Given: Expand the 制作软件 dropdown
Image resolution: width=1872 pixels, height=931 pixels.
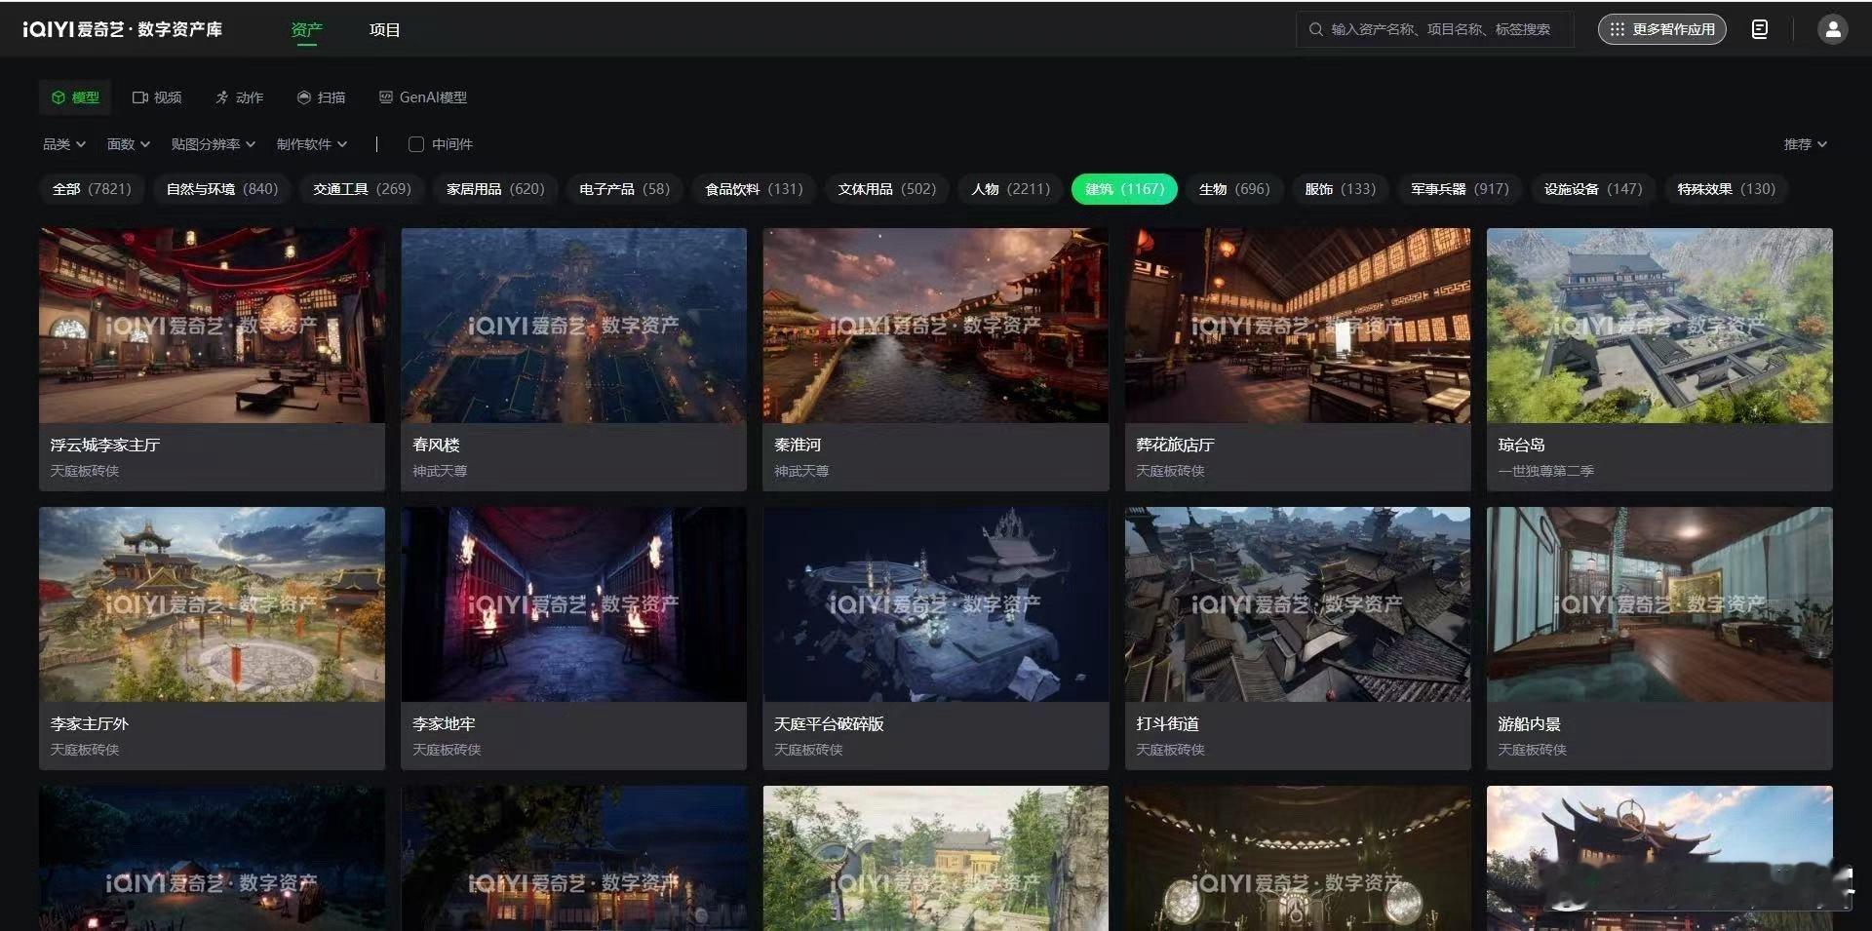Looking at the screenshot, I should click(x=312, y=144).
